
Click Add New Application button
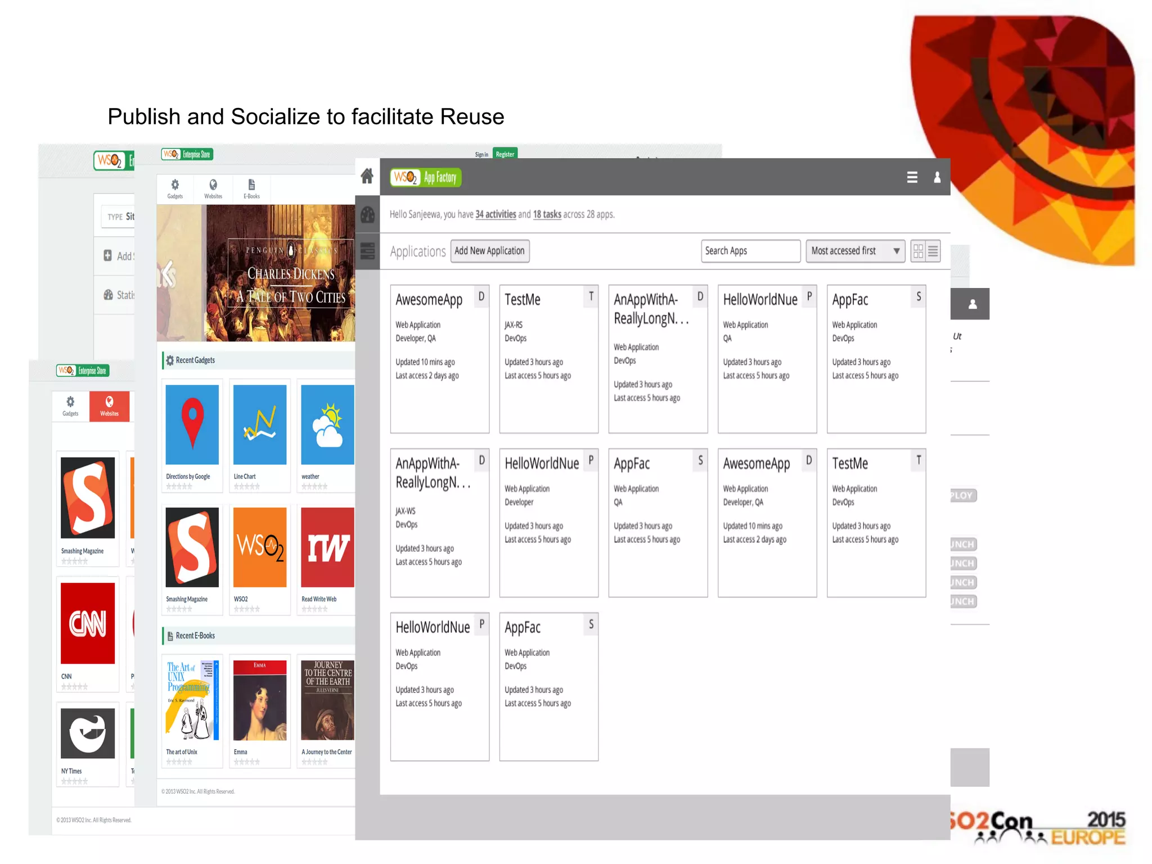489,251
